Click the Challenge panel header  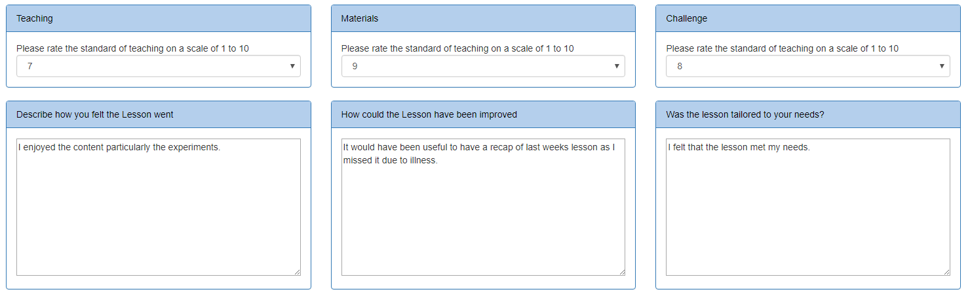click(x=808, y=18)
